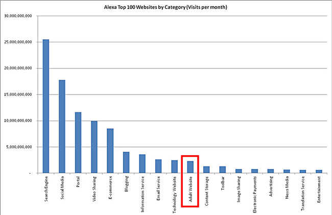This screenshot has height=215, width=332.
Task: Click the 'Image Sharing' axis label
Action: click(x=239, y=189)
